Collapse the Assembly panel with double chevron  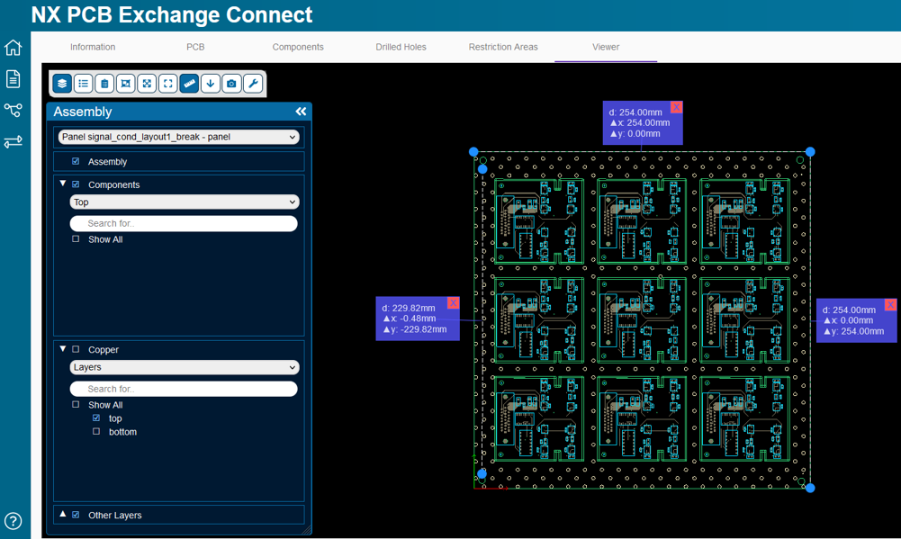point(301,111)
